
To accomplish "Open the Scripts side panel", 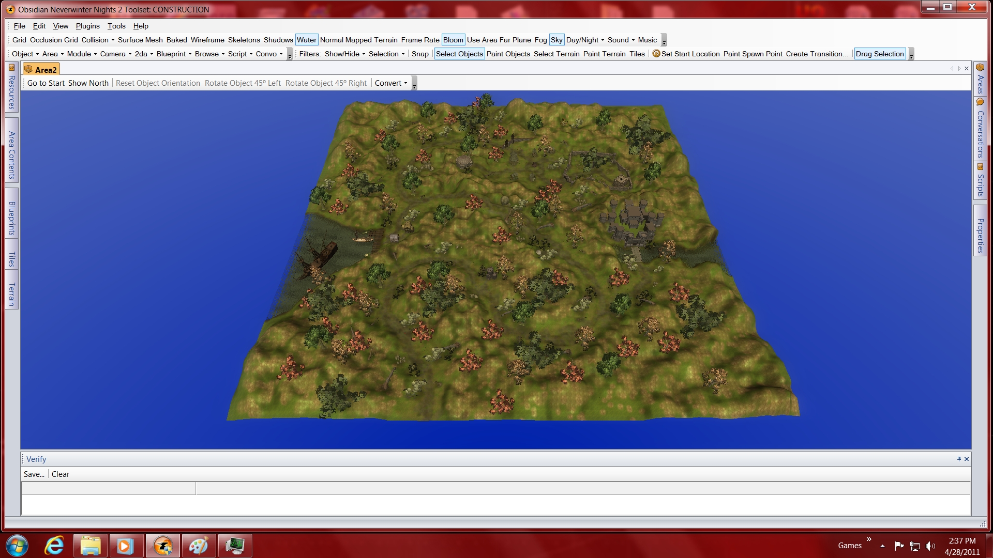I will 980,180.
